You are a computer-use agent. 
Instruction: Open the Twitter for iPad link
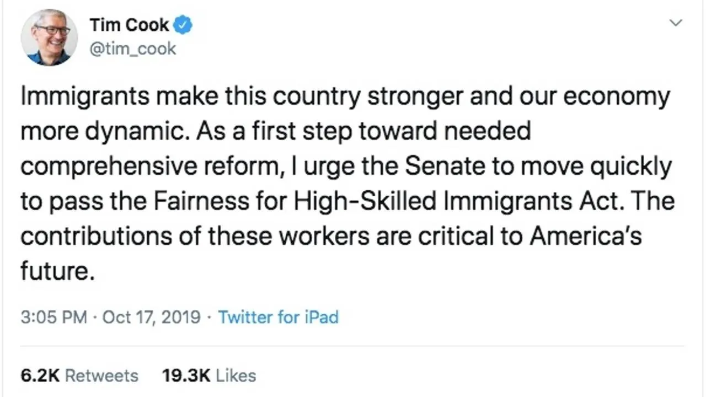point(278,318)
